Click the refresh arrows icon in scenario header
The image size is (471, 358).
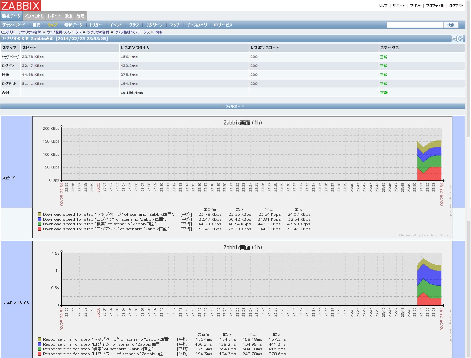point(454,39)
